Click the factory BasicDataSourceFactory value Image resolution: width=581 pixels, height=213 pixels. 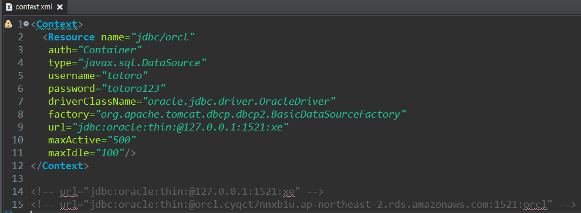click(251, 115)
